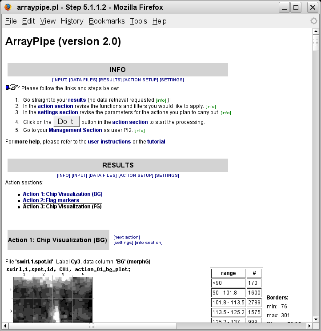
Task: Click the [settings] link beside Action 1
Action: point(123,243)
